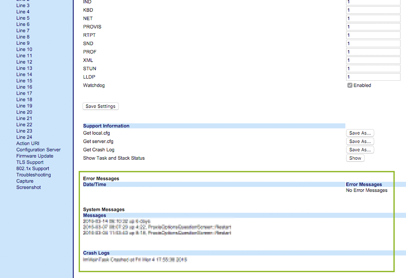Open Configuration Server page
406x278 pixels.
click(x=38, y=150)
